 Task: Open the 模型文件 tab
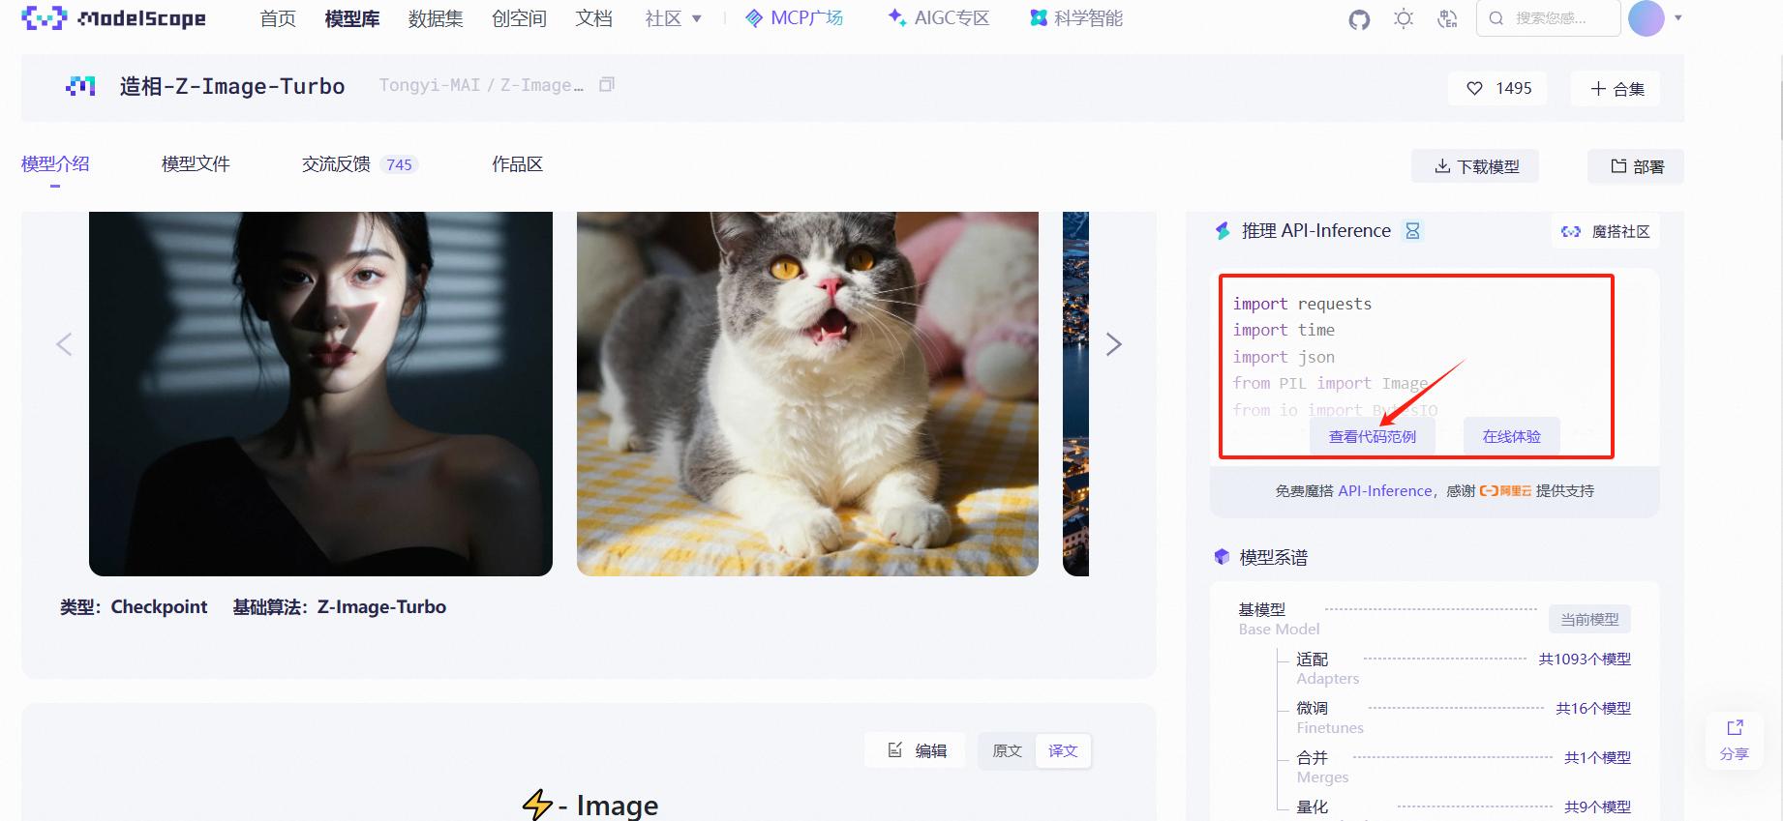click(196, 164)
